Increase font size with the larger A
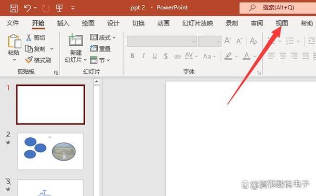The height and width of the screenshot is (196, 316). 228,41
